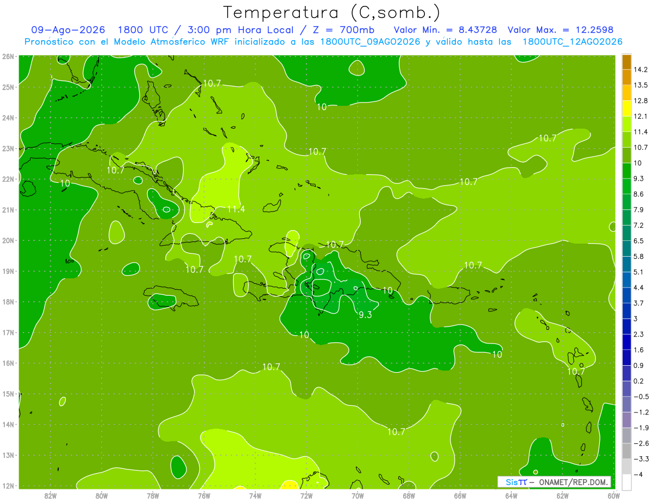652x503 pixels.
Task: Click latitude axis label 24N
Action: [x=8, y=118]
